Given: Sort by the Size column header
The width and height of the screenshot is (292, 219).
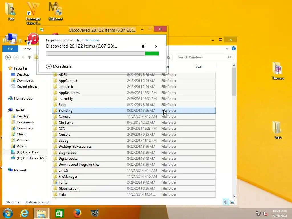Looking at the screenshot, I should (198, 66).
